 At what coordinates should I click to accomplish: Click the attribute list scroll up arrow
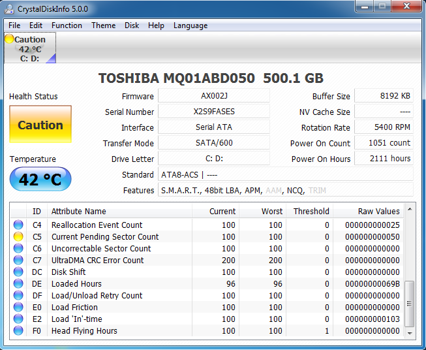(410, 209)
